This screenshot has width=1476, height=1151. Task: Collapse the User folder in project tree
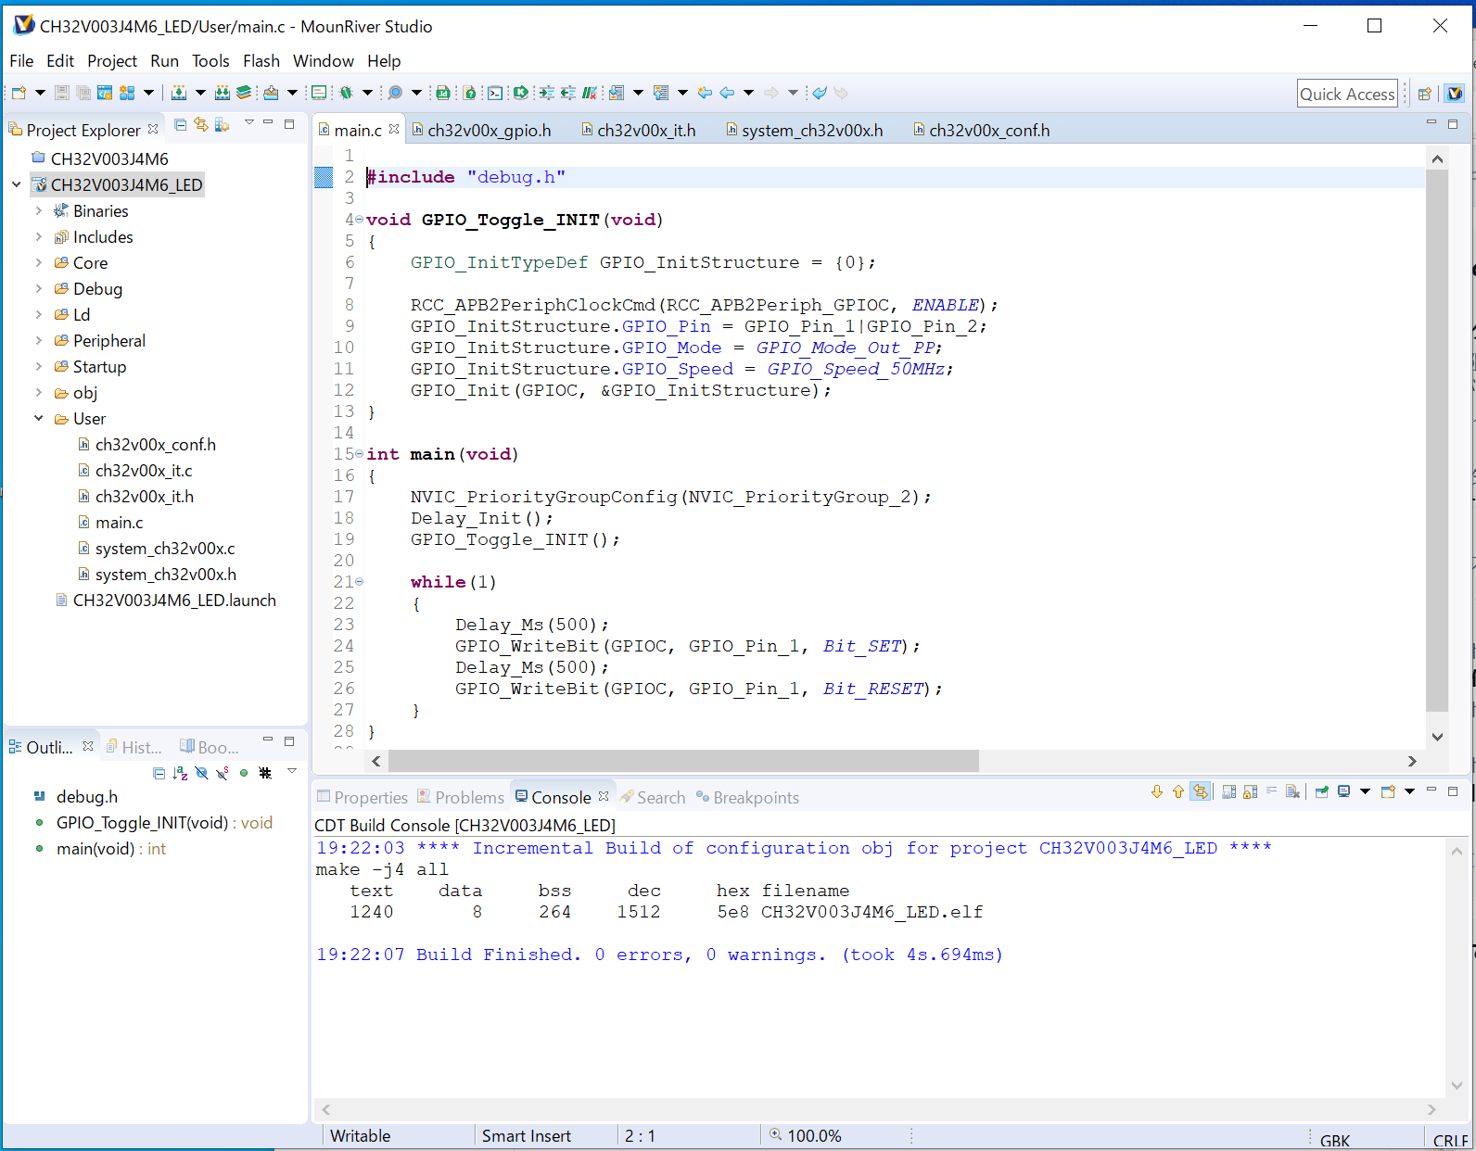(39, 419)
